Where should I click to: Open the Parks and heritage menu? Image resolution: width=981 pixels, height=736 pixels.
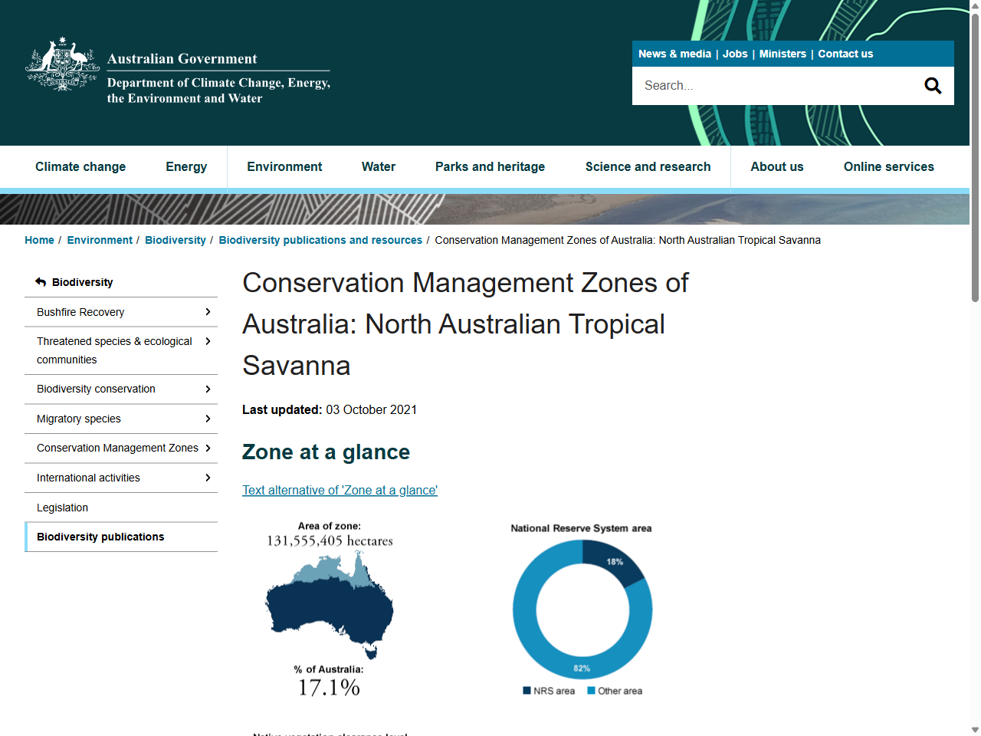pyautogui.click(x=490, y=166)
